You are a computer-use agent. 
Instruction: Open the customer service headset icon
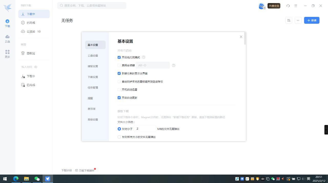pos(288,6)
